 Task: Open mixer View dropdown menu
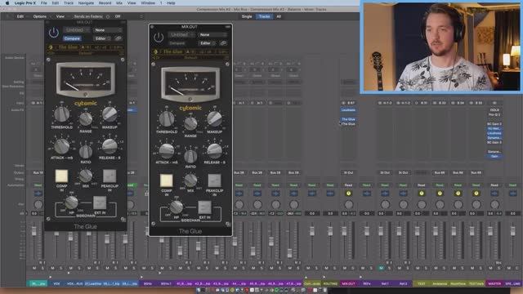tap(61, 16)
